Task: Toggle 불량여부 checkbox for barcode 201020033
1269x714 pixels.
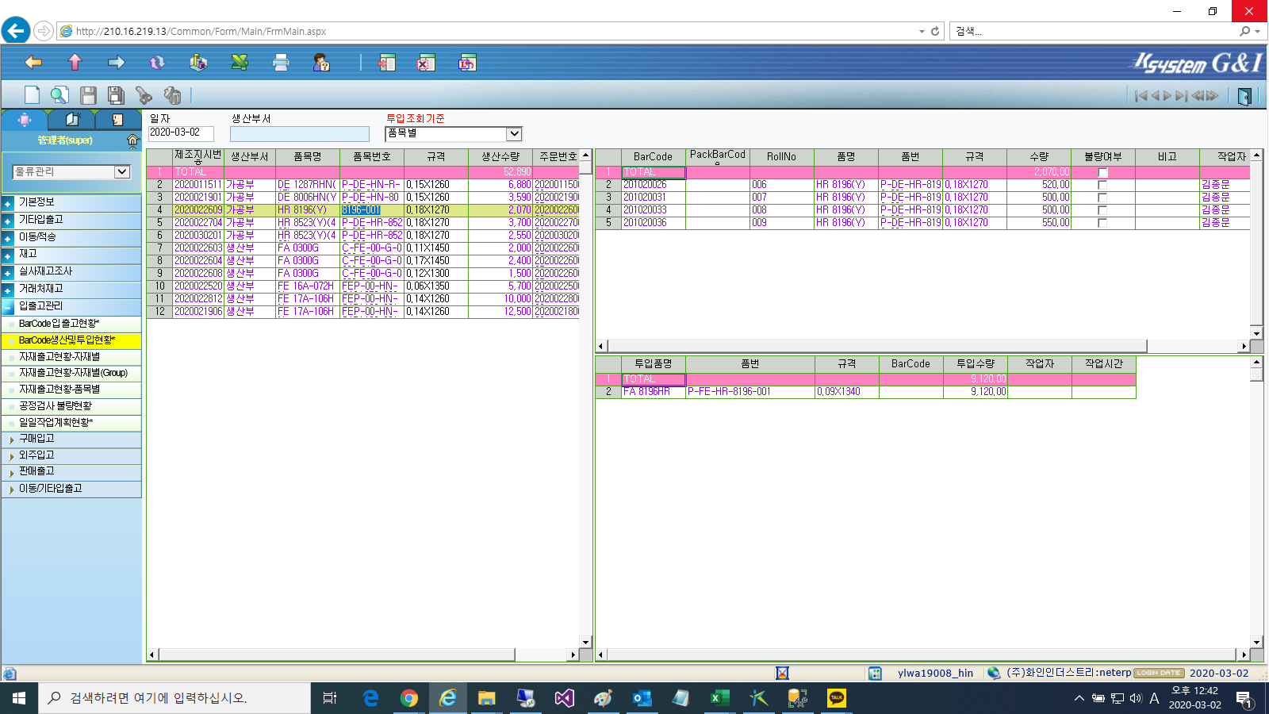Action: 1102,210
